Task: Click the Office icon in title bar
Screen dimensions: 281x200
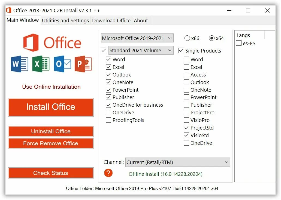Action: (9, 10)
